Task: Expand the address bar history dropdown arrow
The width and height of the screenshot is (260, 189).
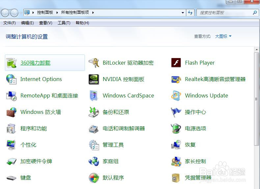Action: click(183, 12)
